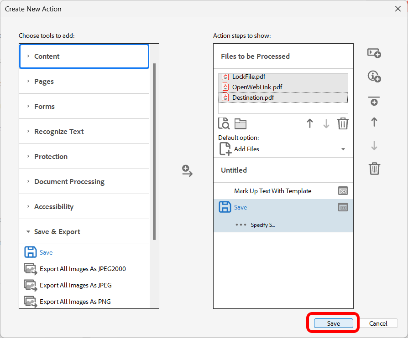Click the Save button at bottom

[x=333, y=323]
